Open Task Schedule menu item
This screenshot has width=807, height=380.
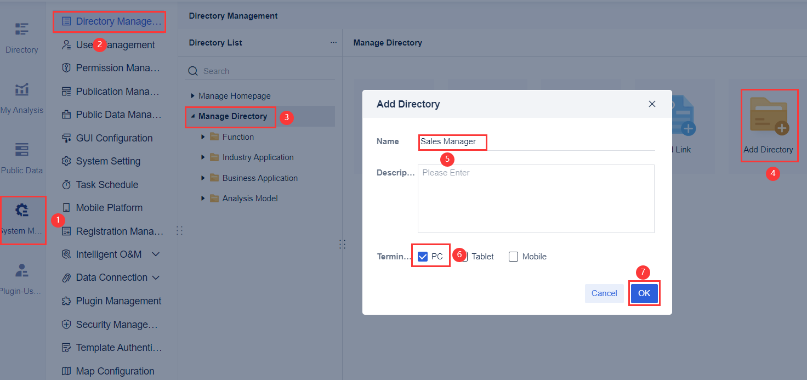pos(112,185)
